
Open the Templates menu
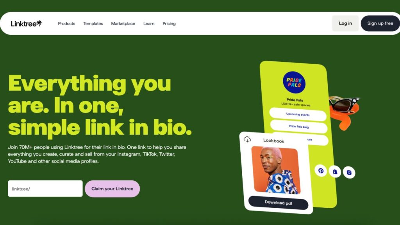(93, 23)
